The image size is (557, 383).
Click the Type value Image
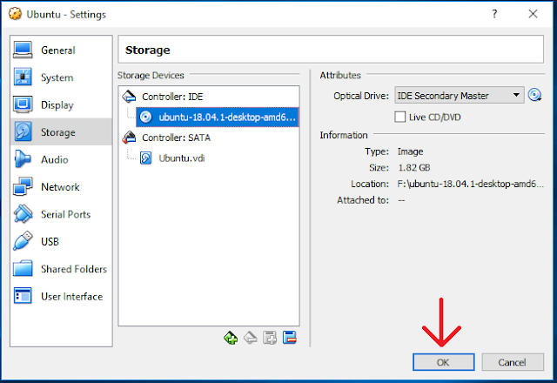pos(411,151)
